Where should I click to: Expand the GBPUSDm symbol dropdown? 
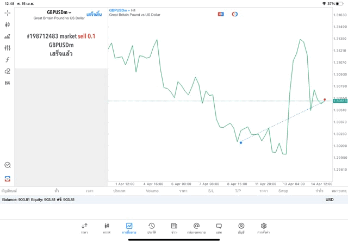pyautogui.click(x=59, y=13)
